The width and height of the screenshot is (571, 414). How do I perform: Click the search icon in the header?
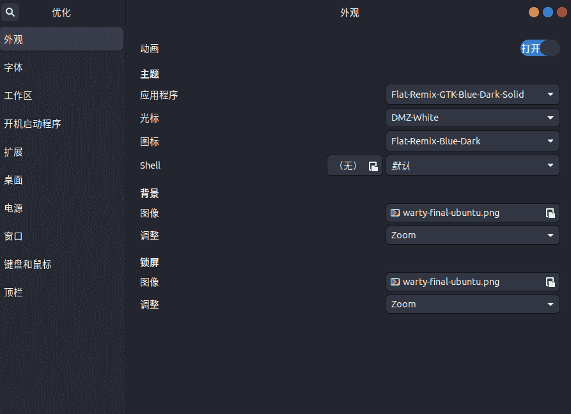11,12
